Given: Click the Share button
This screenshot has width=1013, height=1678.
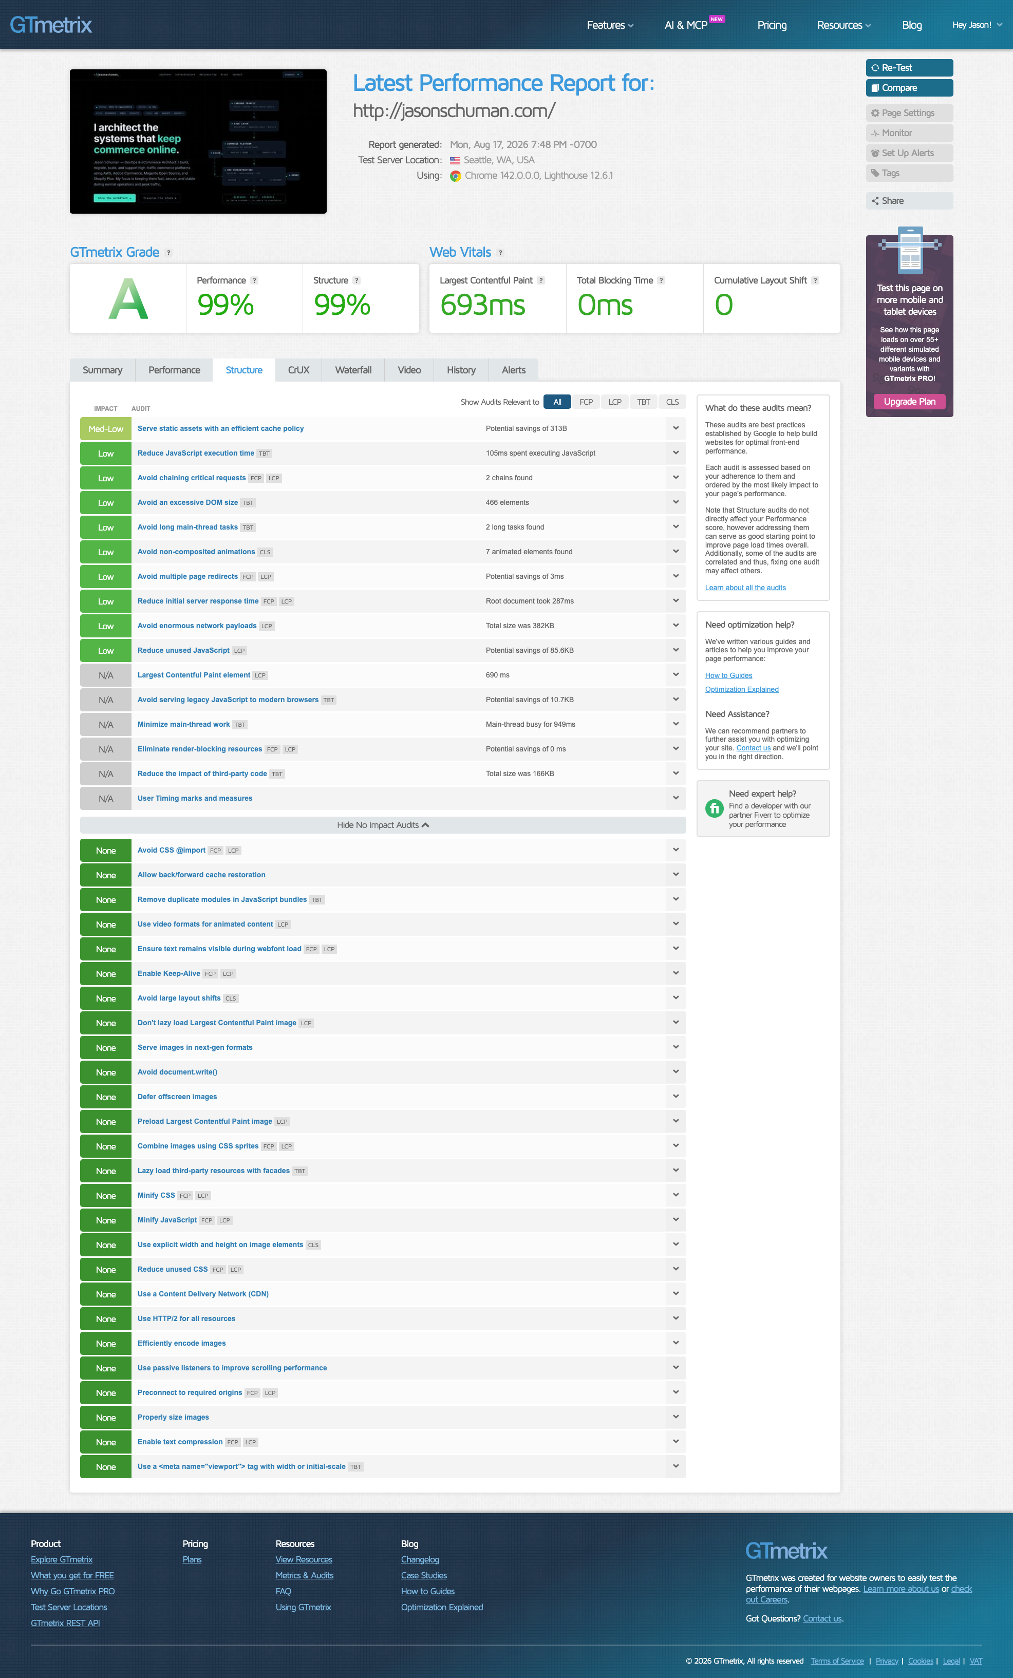Looking at the screenshot, I should tap(909, 201).
